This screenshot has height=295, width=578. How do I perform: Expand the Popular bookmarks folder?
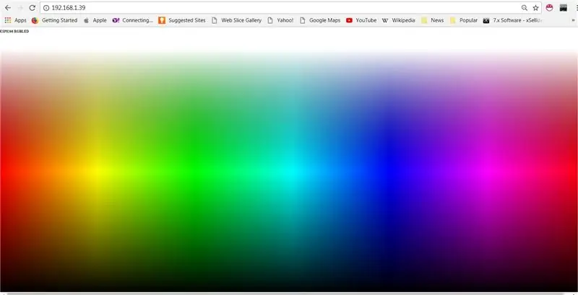pos(464,20)
